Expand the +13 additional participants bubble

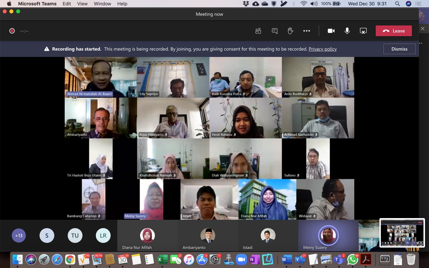point(19,236)
